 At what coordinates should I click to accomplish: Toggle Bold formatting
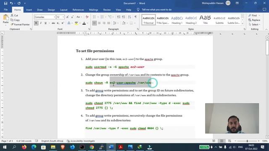(x=36, y=23)
